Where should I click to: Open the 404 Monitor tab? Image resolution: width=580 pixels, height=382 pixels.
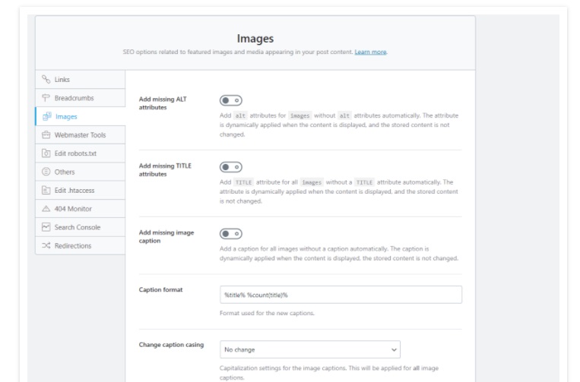click(81, 209)
